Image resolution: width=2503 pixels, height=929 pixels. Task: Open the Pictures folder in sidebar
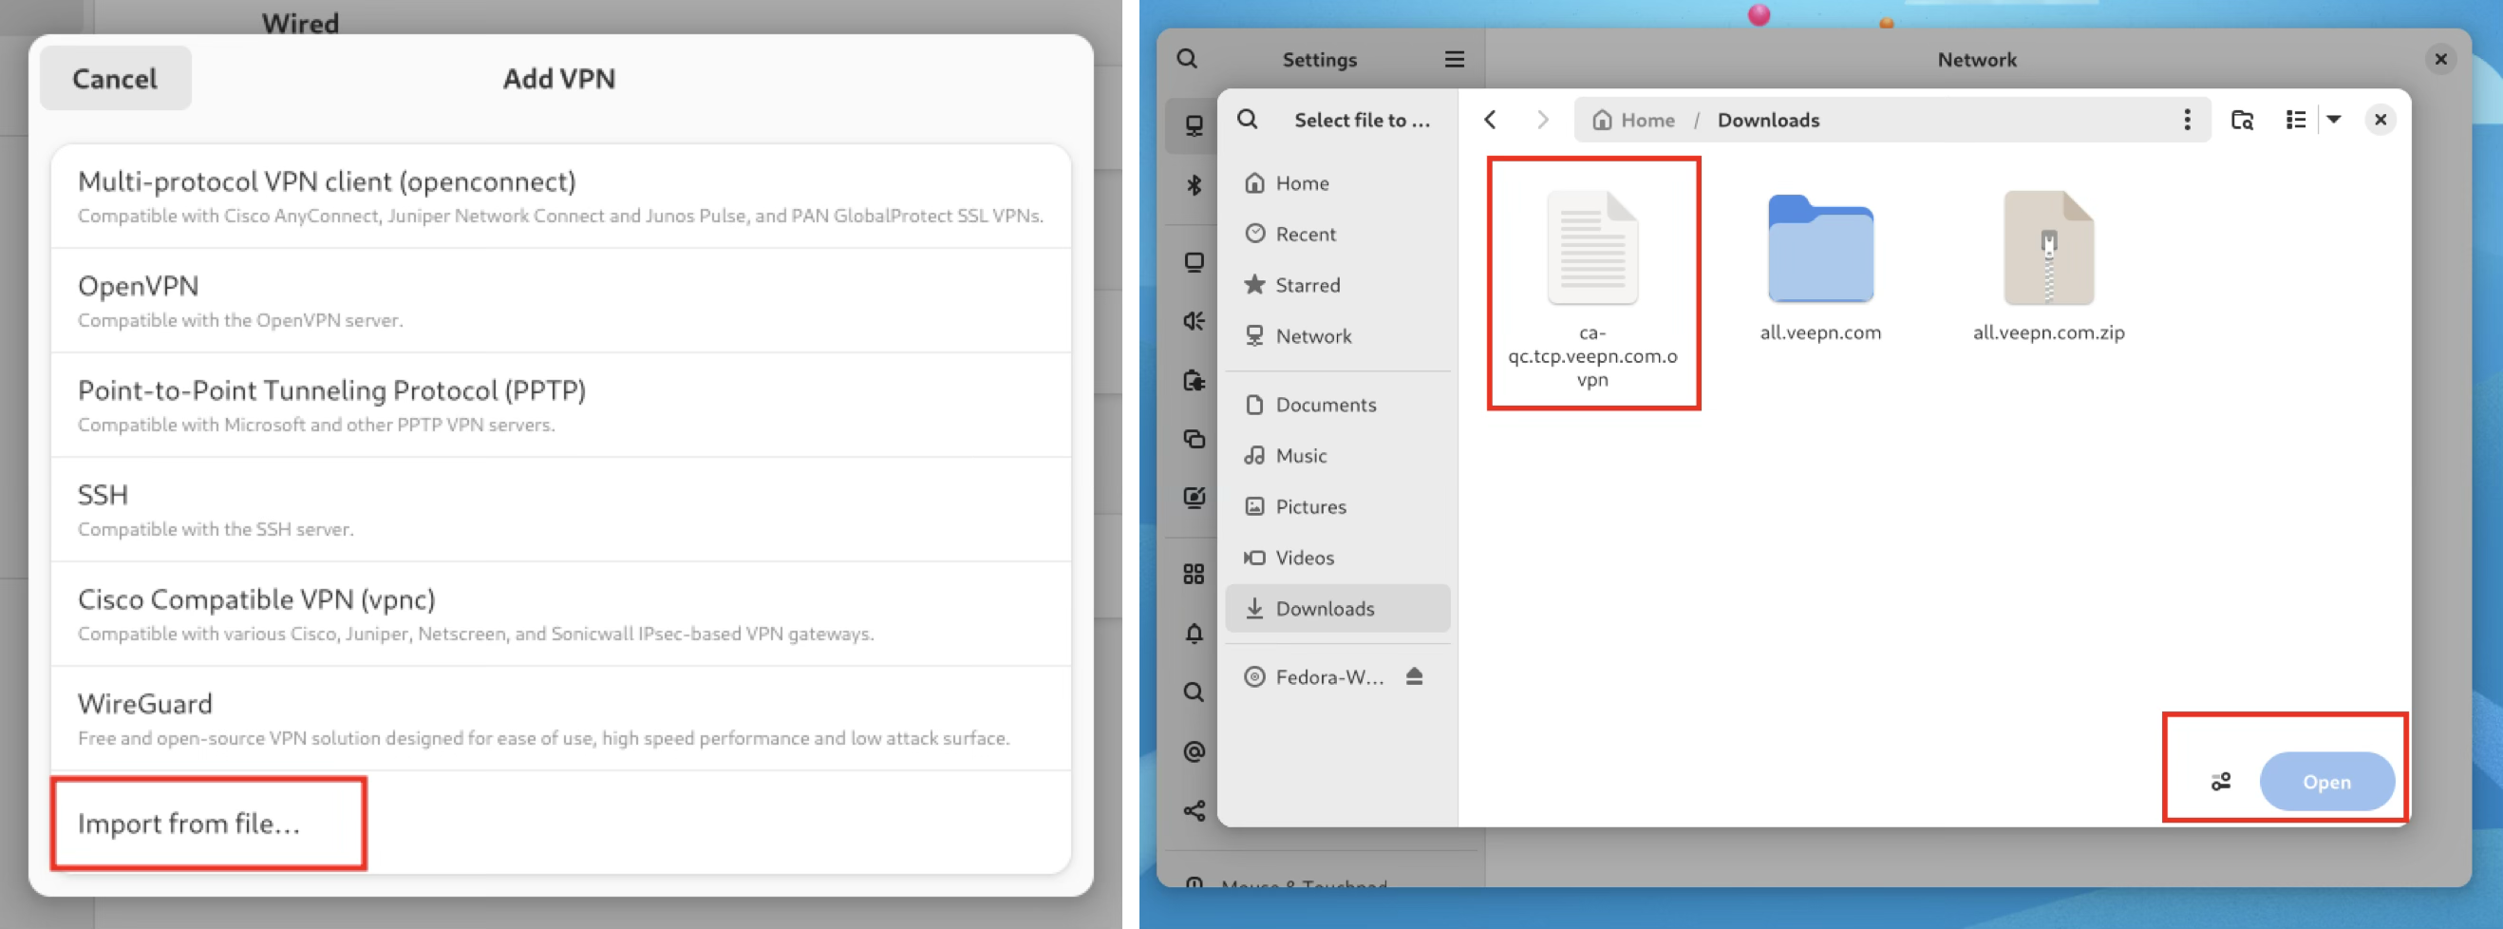click(1309, 506)
